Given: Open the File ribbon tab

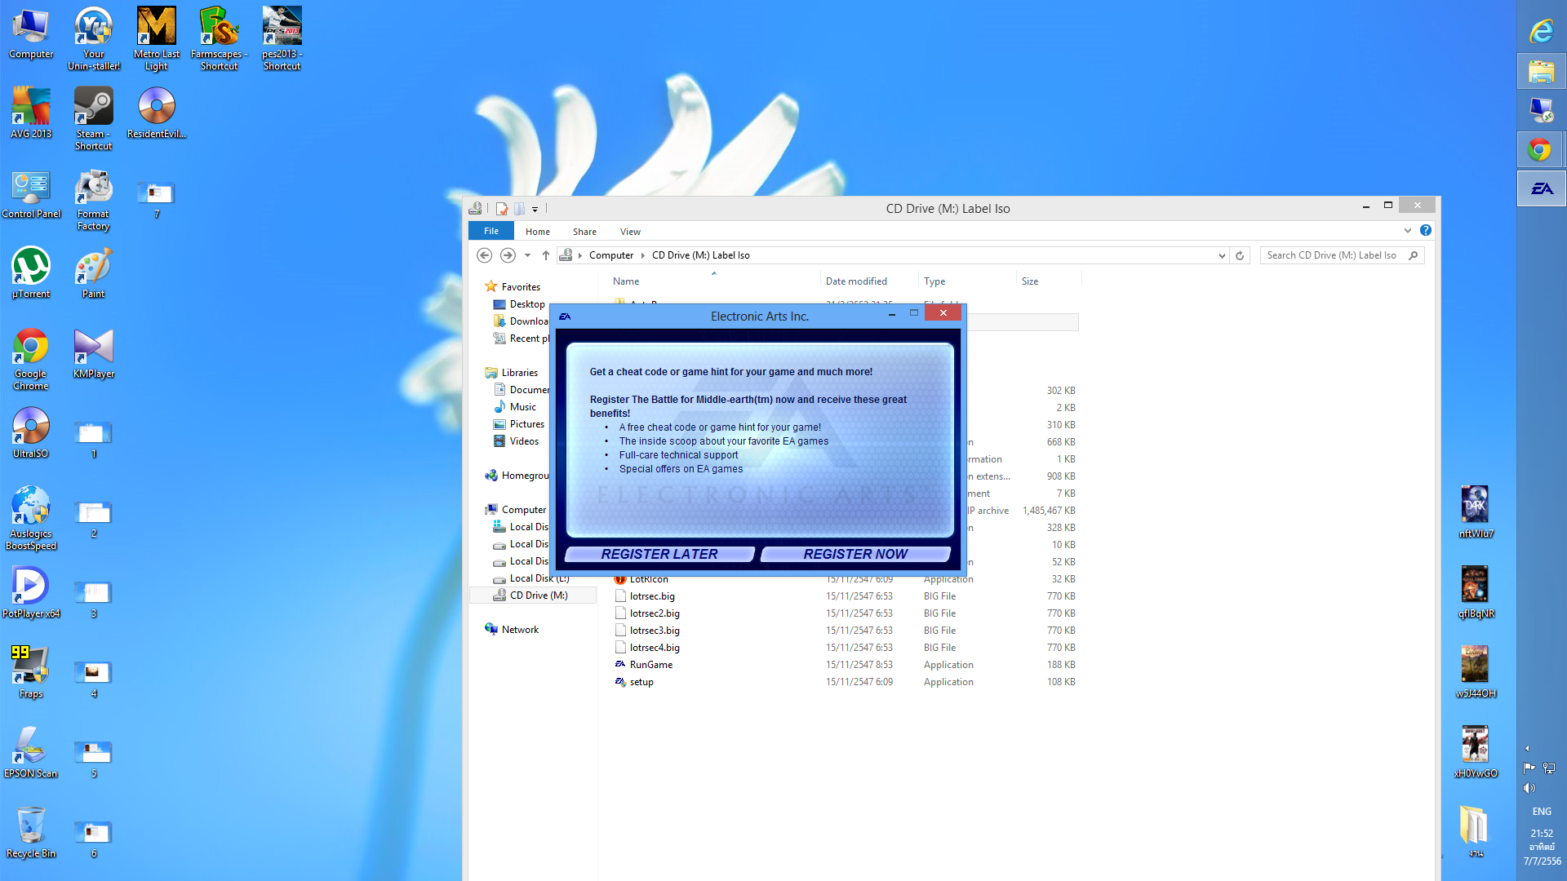Looking at the screenshot, I should [x=491, y=232].
